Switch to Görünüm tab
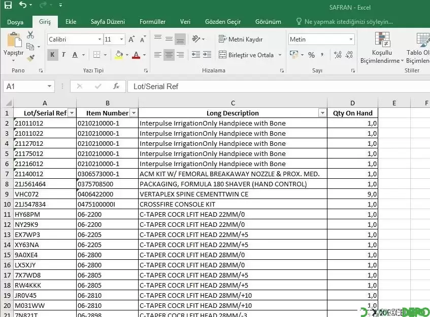Image resolution: width=430 pixels, height=317 pixels. click(268, 22)
